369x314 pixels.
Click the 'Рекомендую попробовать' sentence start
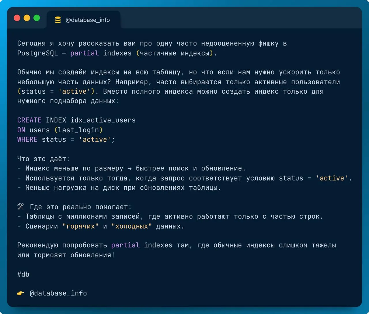62,245
